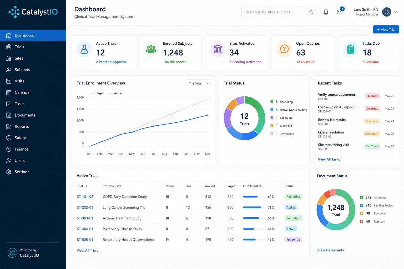Switch to the Finance page
Viewport: 404px width, 269px height.
[33, 149]
